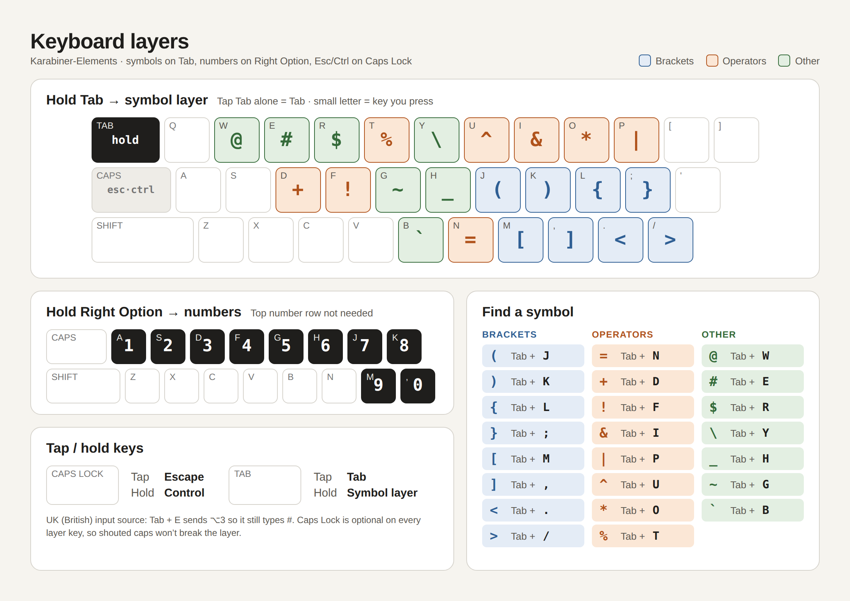Click the 'Keyboard layers' title
Image resolution: width=850 pixels, height=601 pixels.
pos(109,41)
